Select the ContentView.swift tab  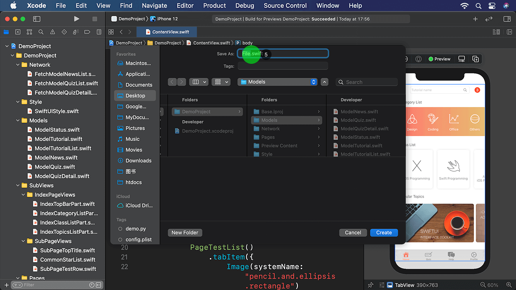pyautogui.click(x=167, y=32)
